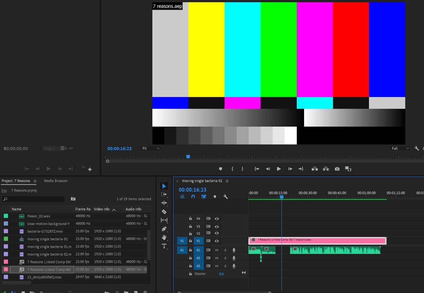
Task: Mark In in Program Monitor
Action: (x=232, y=169)
